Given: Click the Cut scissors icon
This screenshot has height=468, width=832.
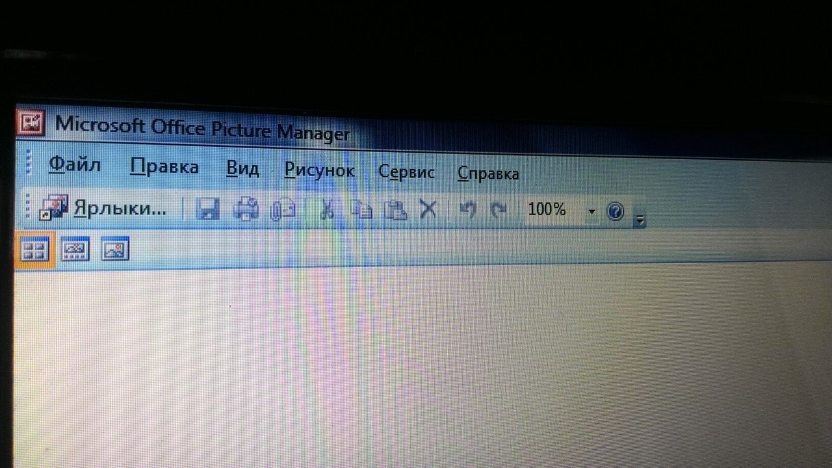Looking at the screenshot, I should click(x=327, y=209).
